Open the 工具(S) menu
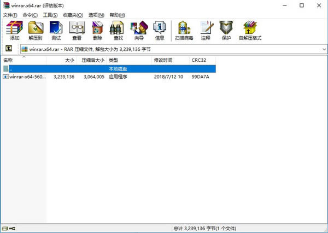The height and width of the screenshot is (233, 328). click(x=50, y=15)
